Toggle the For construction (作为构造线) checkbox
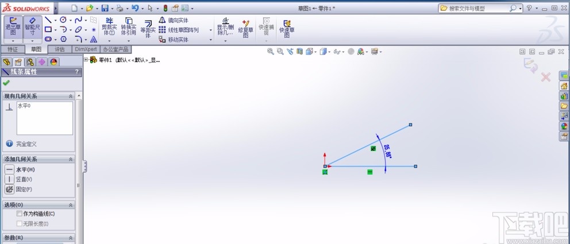The height and width of the screenshot is (244, 570). pyautogui.click(x=20, y=214)
